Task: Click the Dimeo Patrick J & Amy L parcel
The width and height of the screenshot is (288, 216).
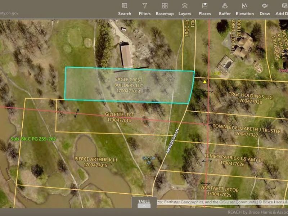Action: pyautogui.click(x=233, y=160)
